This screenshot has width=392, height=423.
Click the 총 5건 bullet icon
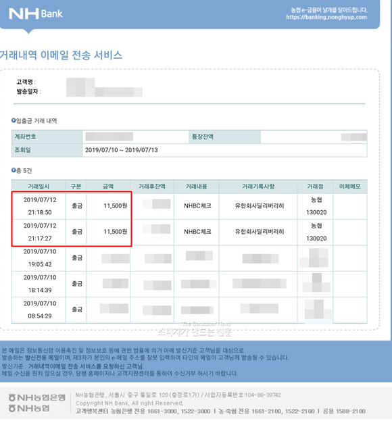(14, 170)
